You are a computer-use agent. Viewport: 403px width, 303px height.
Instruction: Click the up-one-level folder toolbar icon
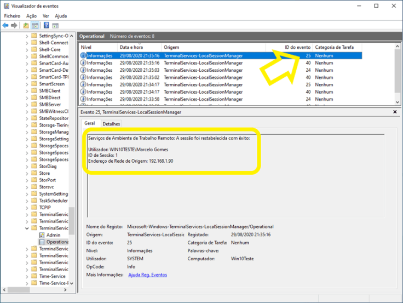(26, 26)
